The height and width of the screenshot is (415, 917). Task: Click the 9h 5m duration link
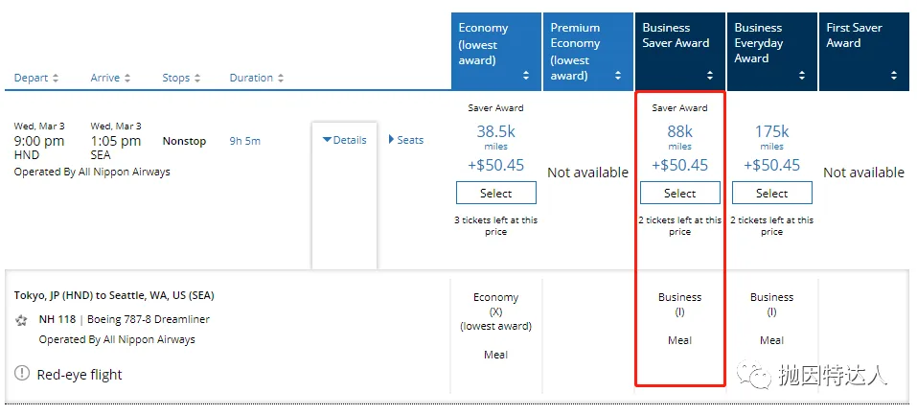[245, 141]
